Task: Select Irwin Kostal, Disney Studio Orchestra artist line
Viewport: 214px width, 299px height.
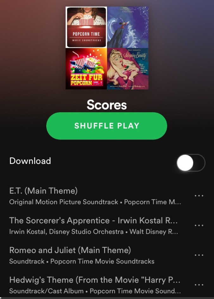Action: click(x=66, y=232)
